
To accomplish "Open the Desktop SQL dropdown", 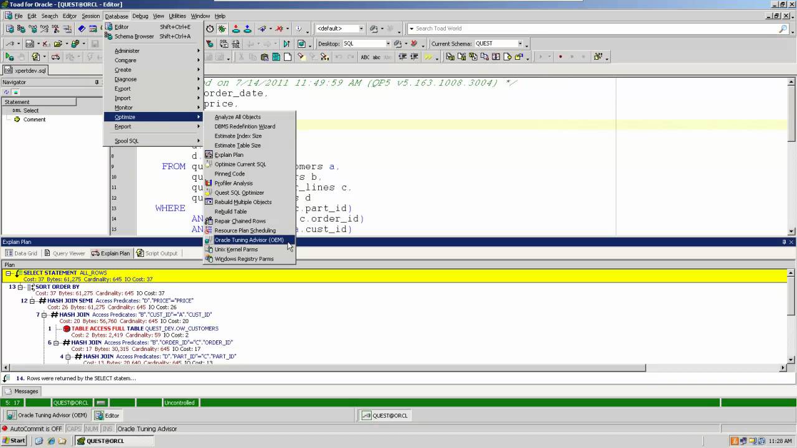I will coord(387,44).
